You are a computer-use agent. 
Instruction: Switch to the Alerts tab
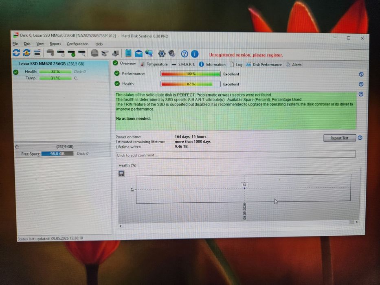coord(294,65)
